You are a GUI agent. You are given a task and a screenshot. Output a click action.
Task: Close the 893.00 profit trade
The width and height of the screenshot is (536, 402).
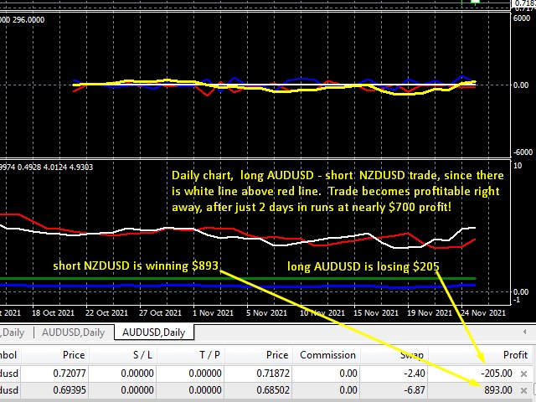[x=523, y=390]
